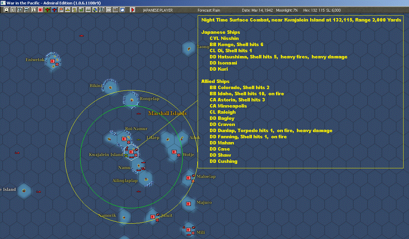
Task: Click the single yellow ship icon
Action: pos(67,10)
